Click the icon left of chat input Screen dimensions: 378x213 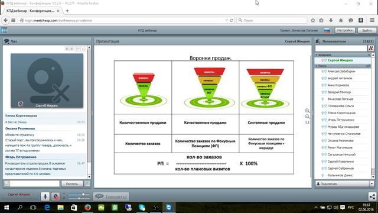click(x=7, y=184)
